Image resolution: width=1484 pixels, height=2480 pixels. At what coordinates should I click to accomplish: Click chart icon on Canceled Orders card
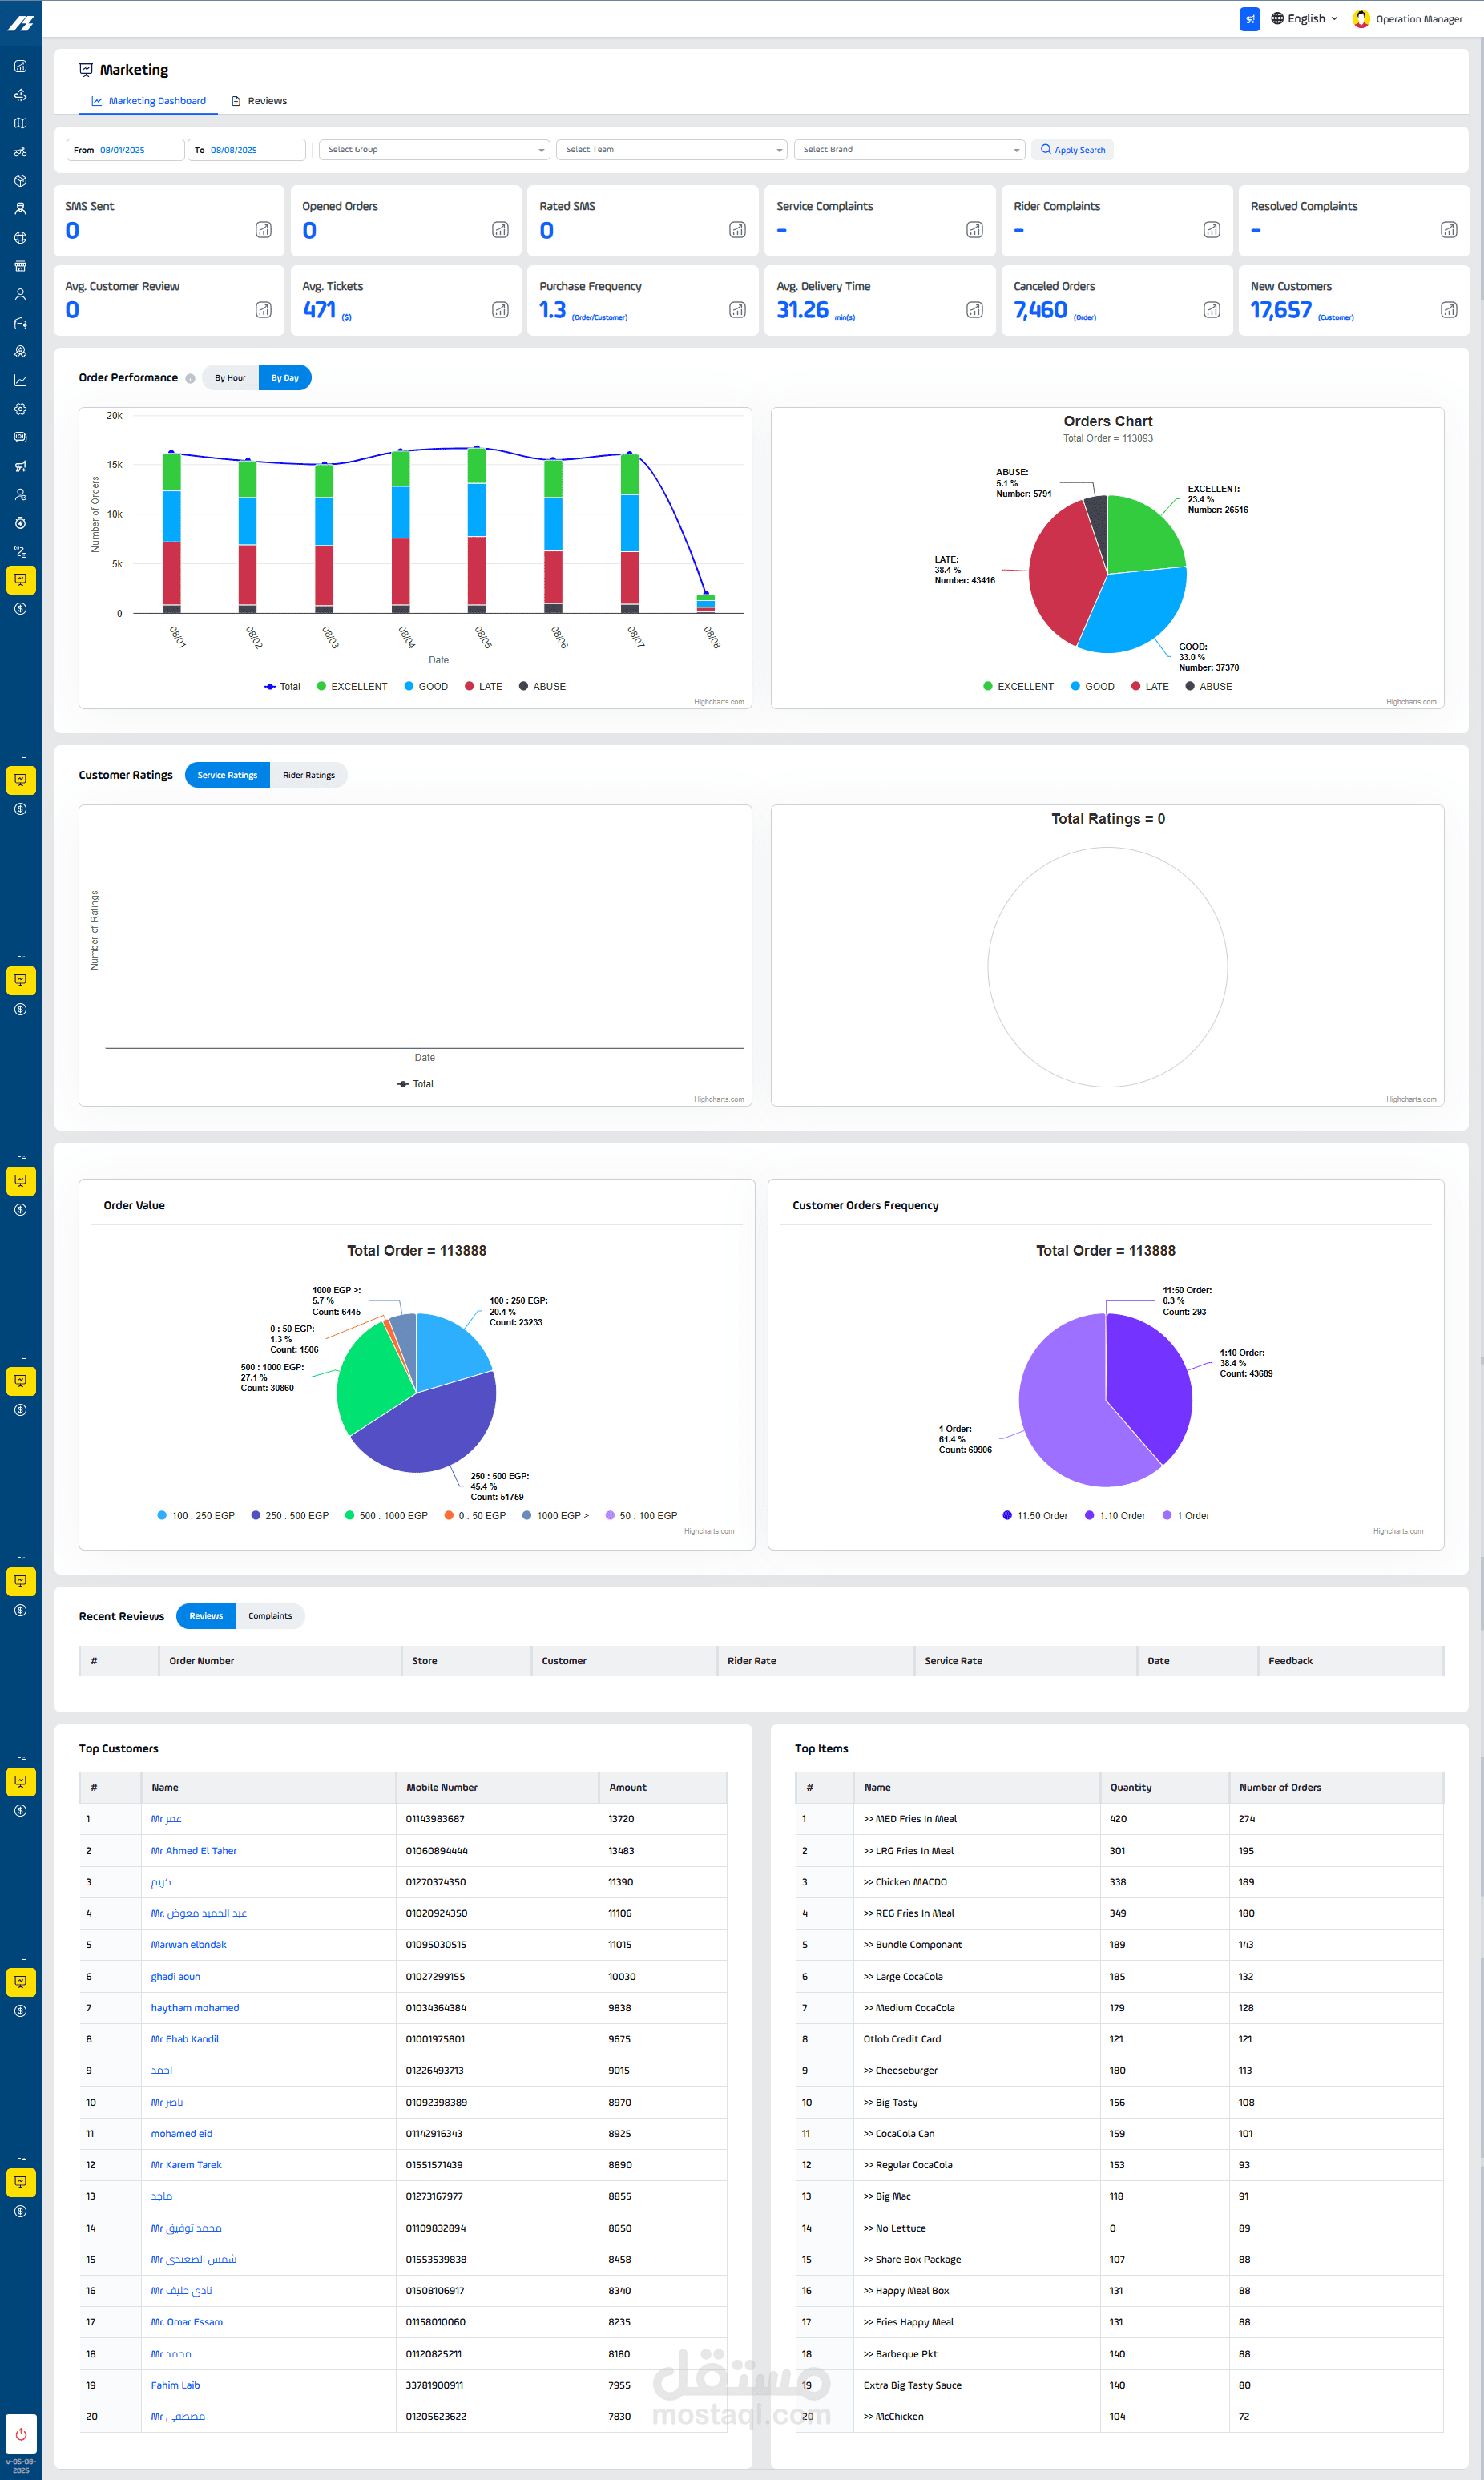point(1211,310)
